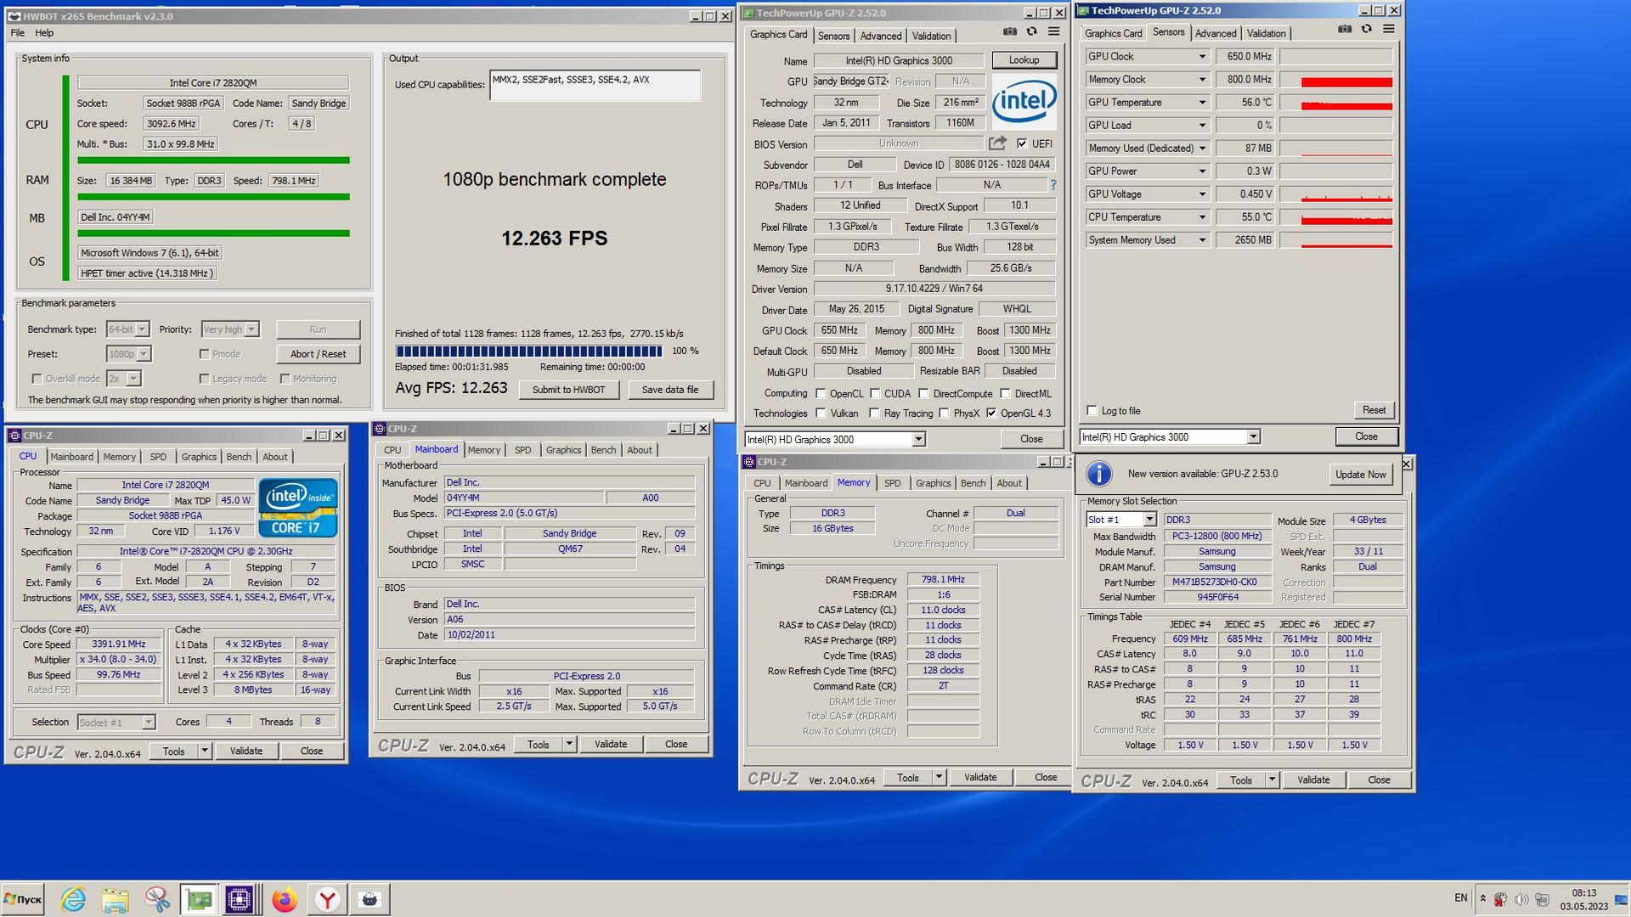
Task: Click the Intel logo in GPU-Z
Action: (x=1024, y=102)
